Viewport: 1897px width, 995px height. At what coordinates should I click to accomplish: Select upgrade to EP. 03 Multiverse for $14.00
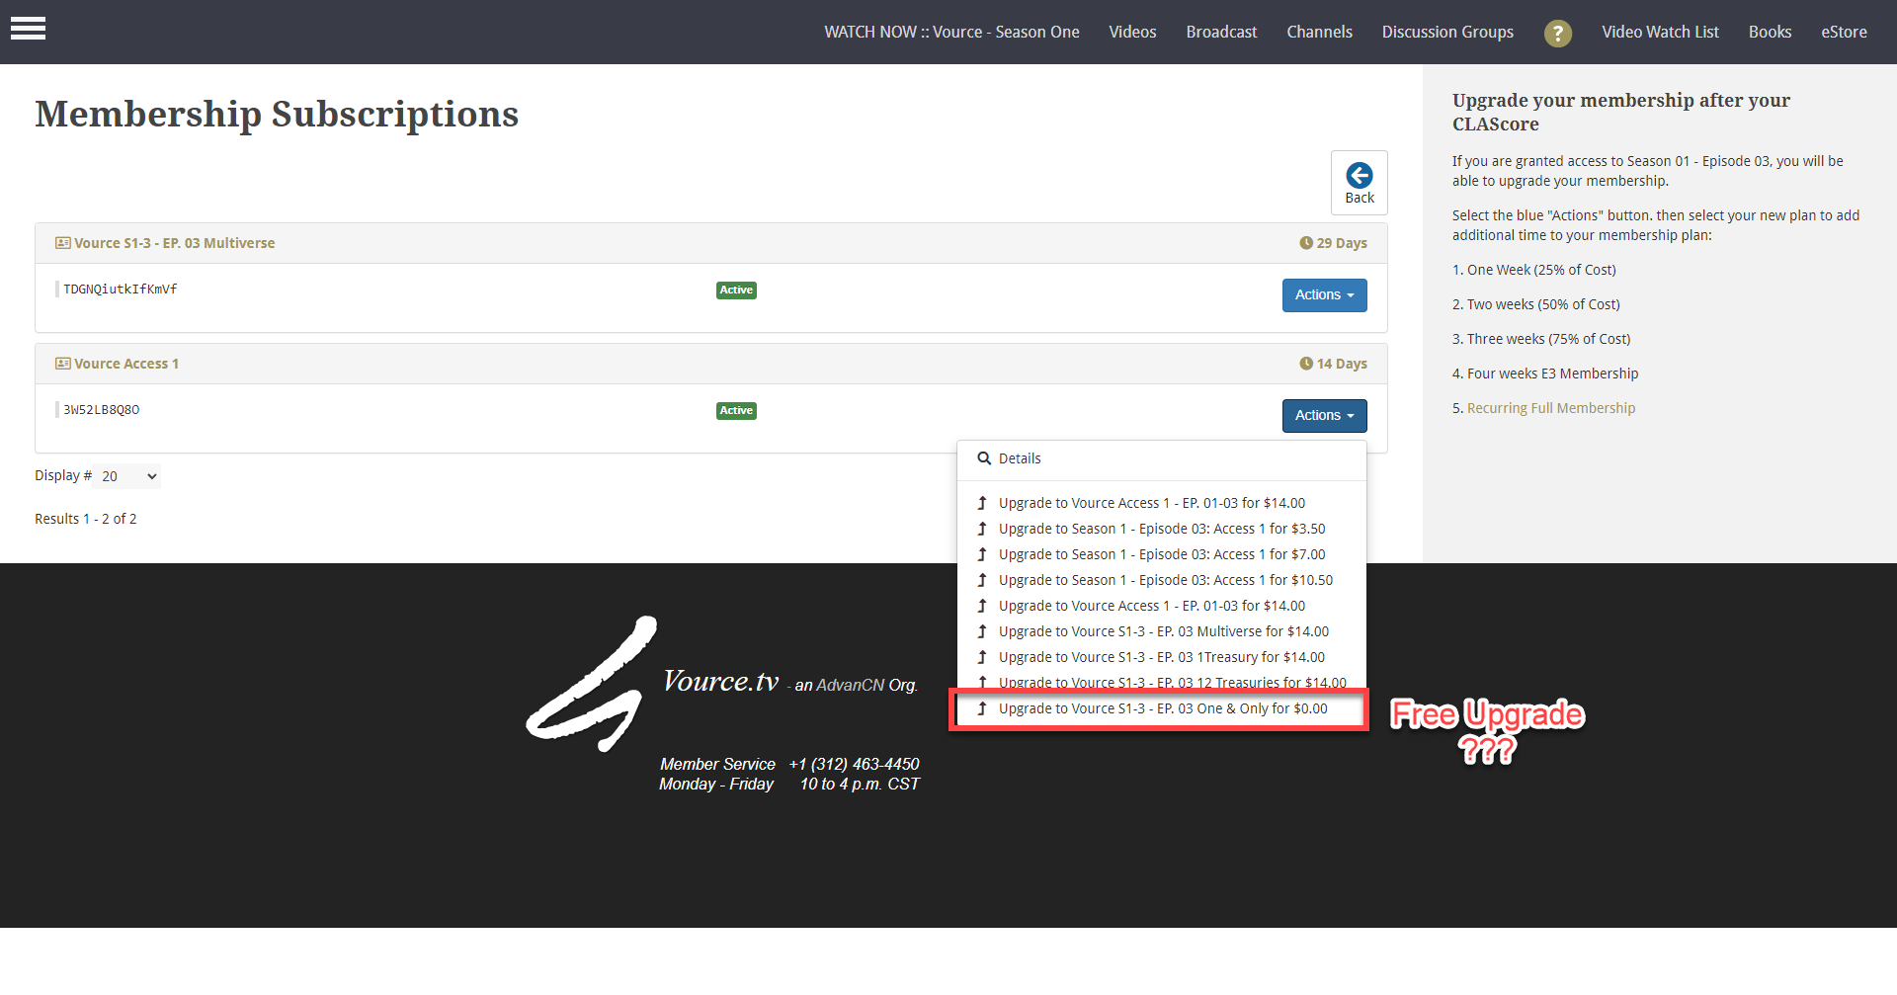pyautogui.click(x=1161, y=631)
